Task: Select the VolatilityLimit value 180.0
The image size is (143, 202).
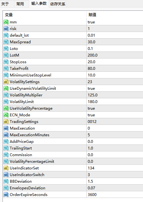Action: (92, 102)
